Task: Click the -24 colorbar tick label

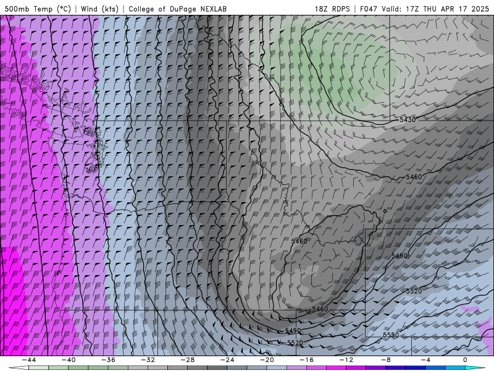Action: (227, 360)
